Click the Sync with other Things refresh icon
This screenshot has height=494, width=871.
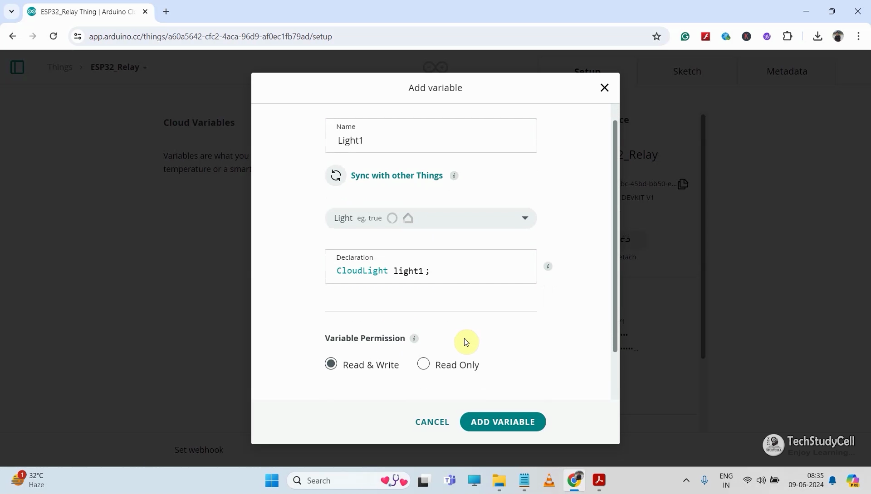(x=335, y=175)
